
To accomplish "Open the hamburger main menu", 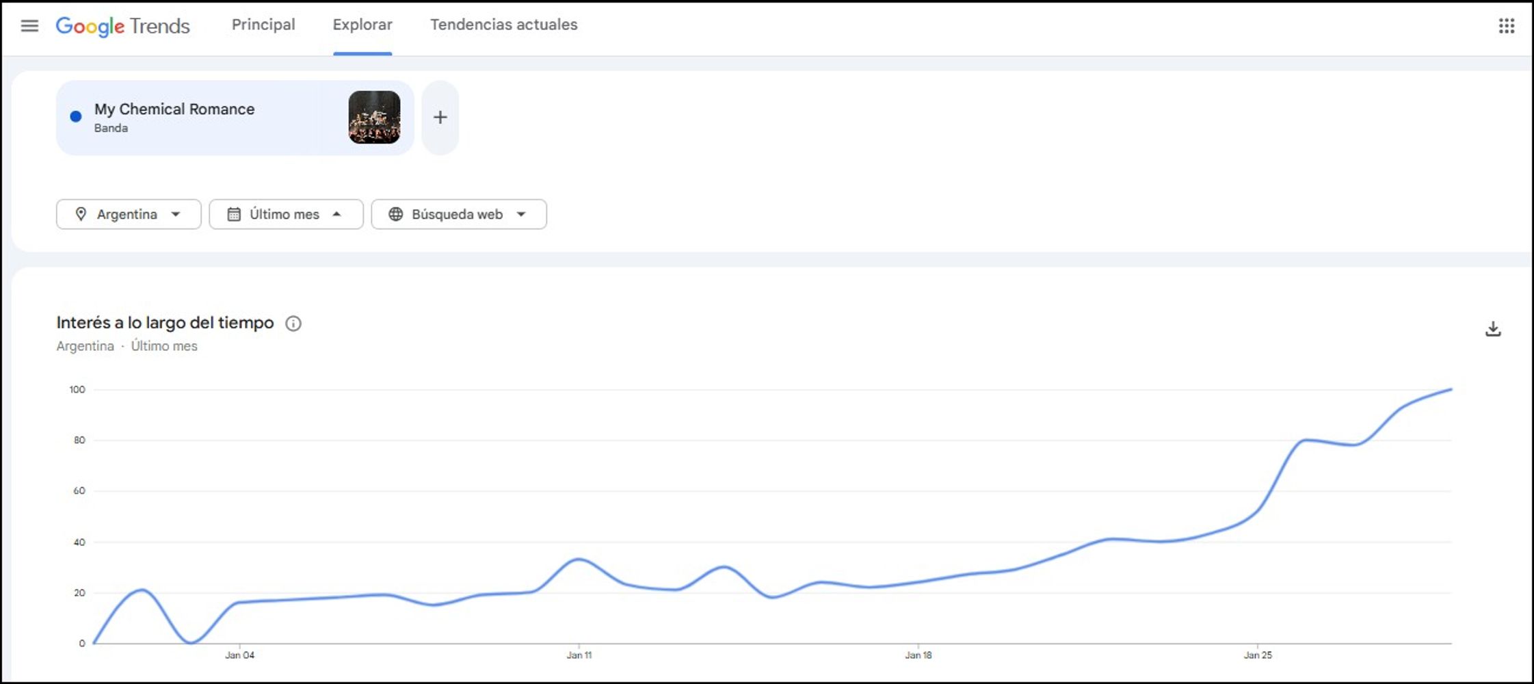I will (29, 26).
